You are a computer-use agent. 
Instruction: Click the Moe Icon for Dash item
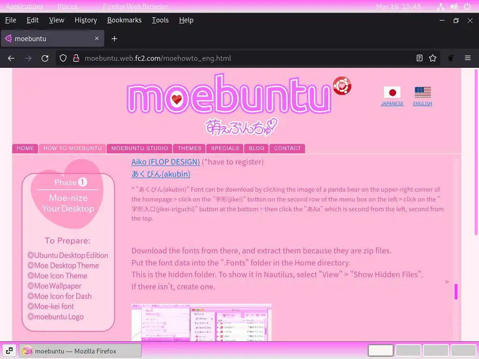pyautogui.click(x=59, y=296)
